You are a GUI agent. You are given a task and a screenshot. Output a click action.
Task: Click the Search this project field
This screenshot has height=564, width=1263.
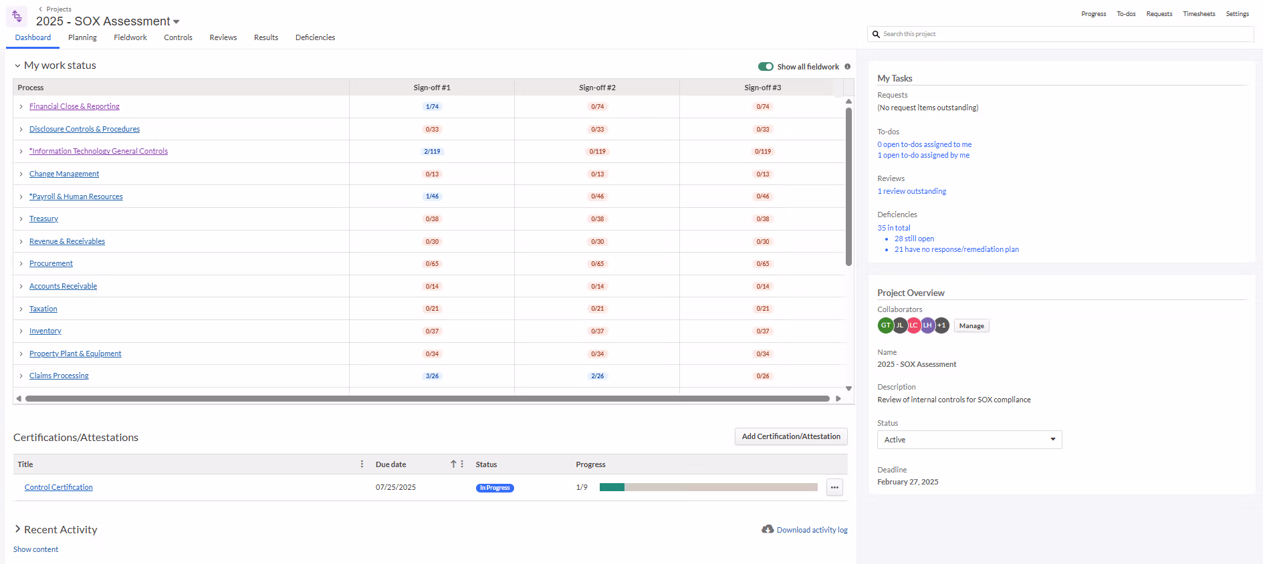(x=1060, y=34)
